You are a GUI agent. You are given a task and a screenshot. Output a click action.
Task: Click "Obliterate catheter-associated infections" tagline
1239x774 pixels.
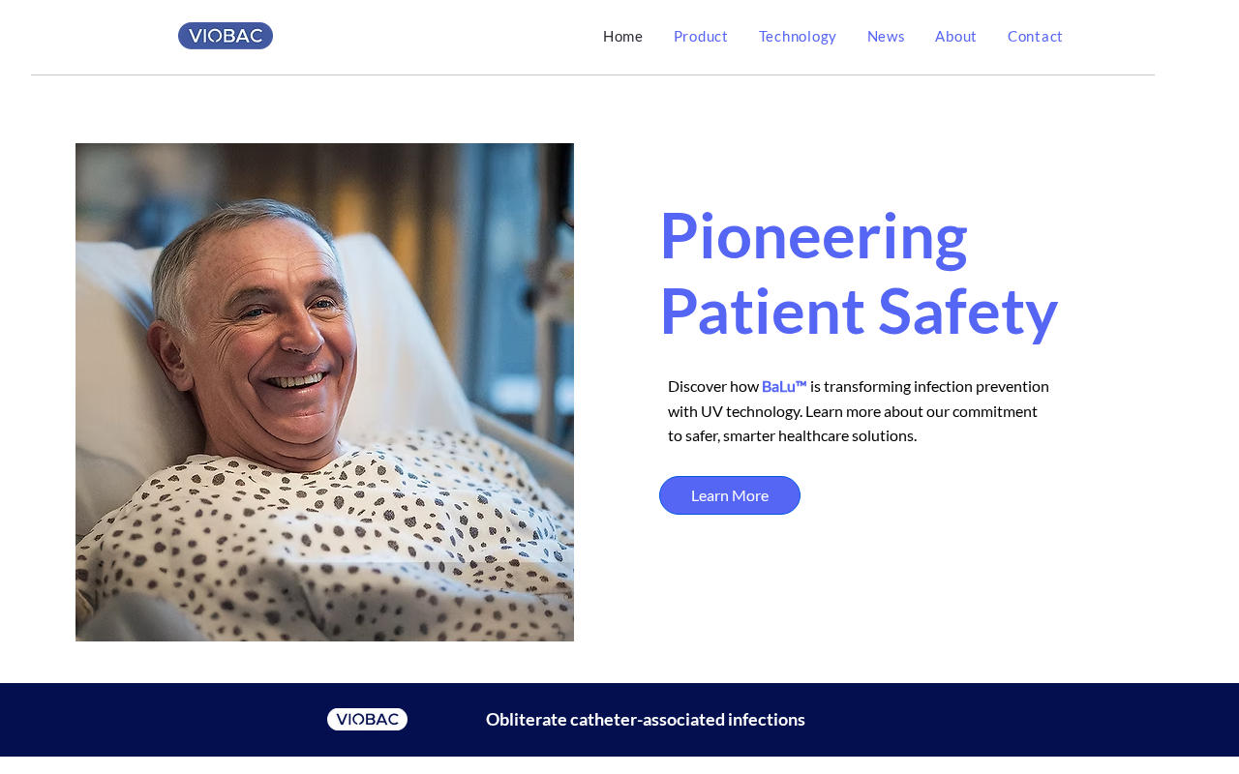(x=646, y=719)
